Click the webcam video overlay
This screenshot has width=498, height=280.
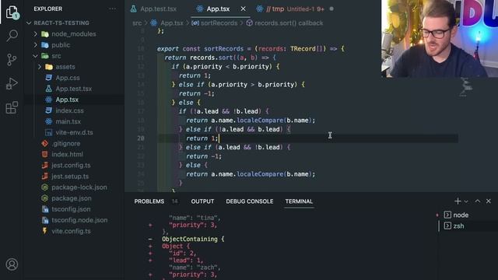[x=440, y=38]
